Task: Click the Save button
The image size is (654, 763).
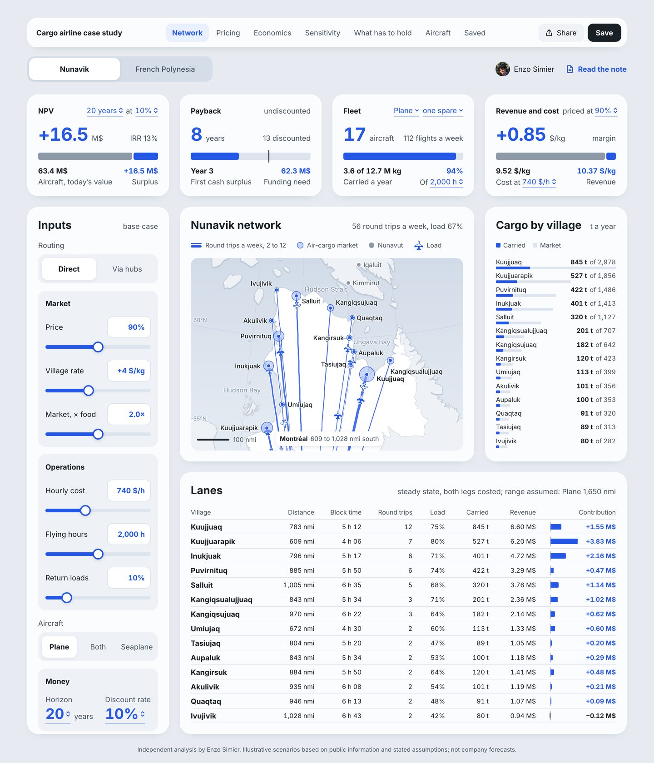Action: coord(604,33)
